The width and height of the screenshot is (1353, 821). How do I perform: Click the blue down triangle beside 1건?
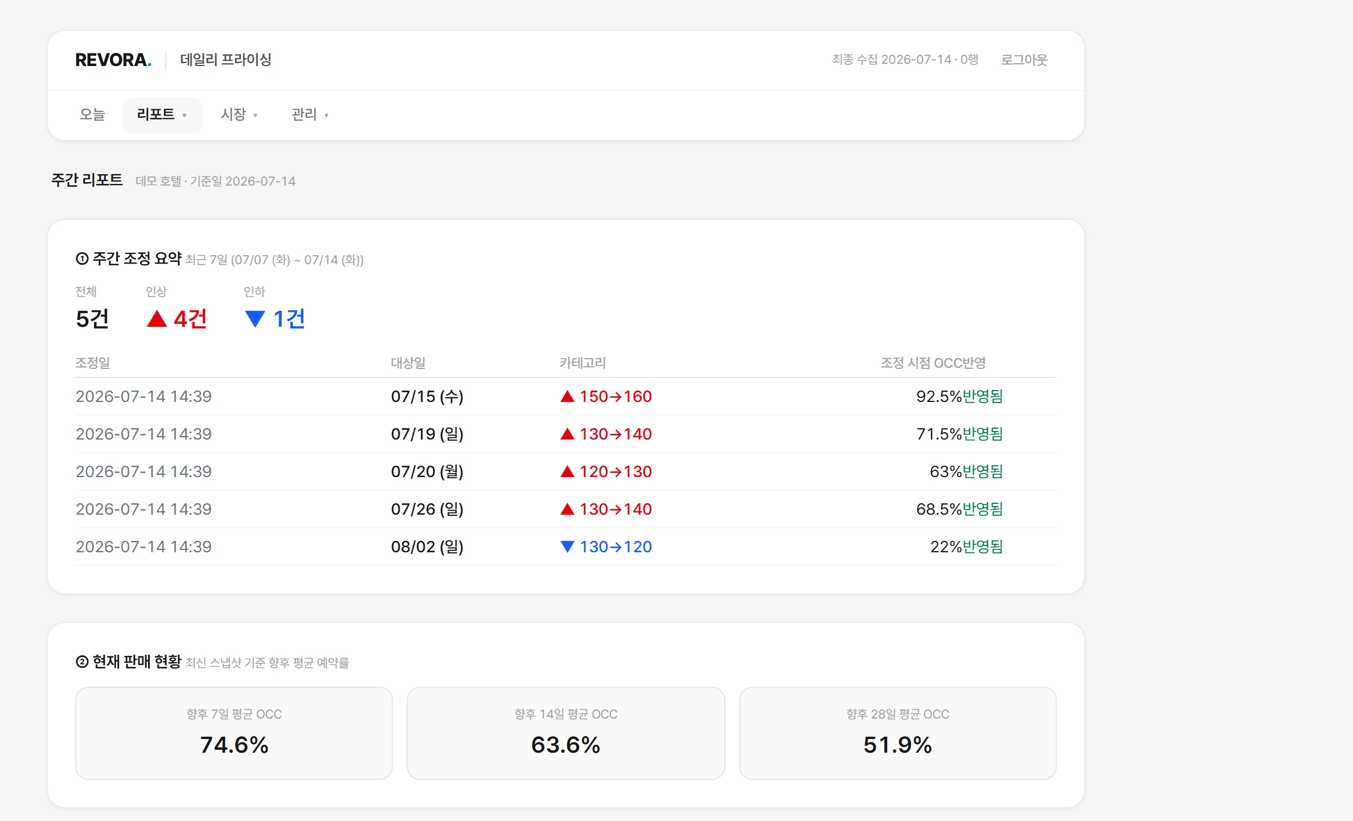(x=255, y=319)
